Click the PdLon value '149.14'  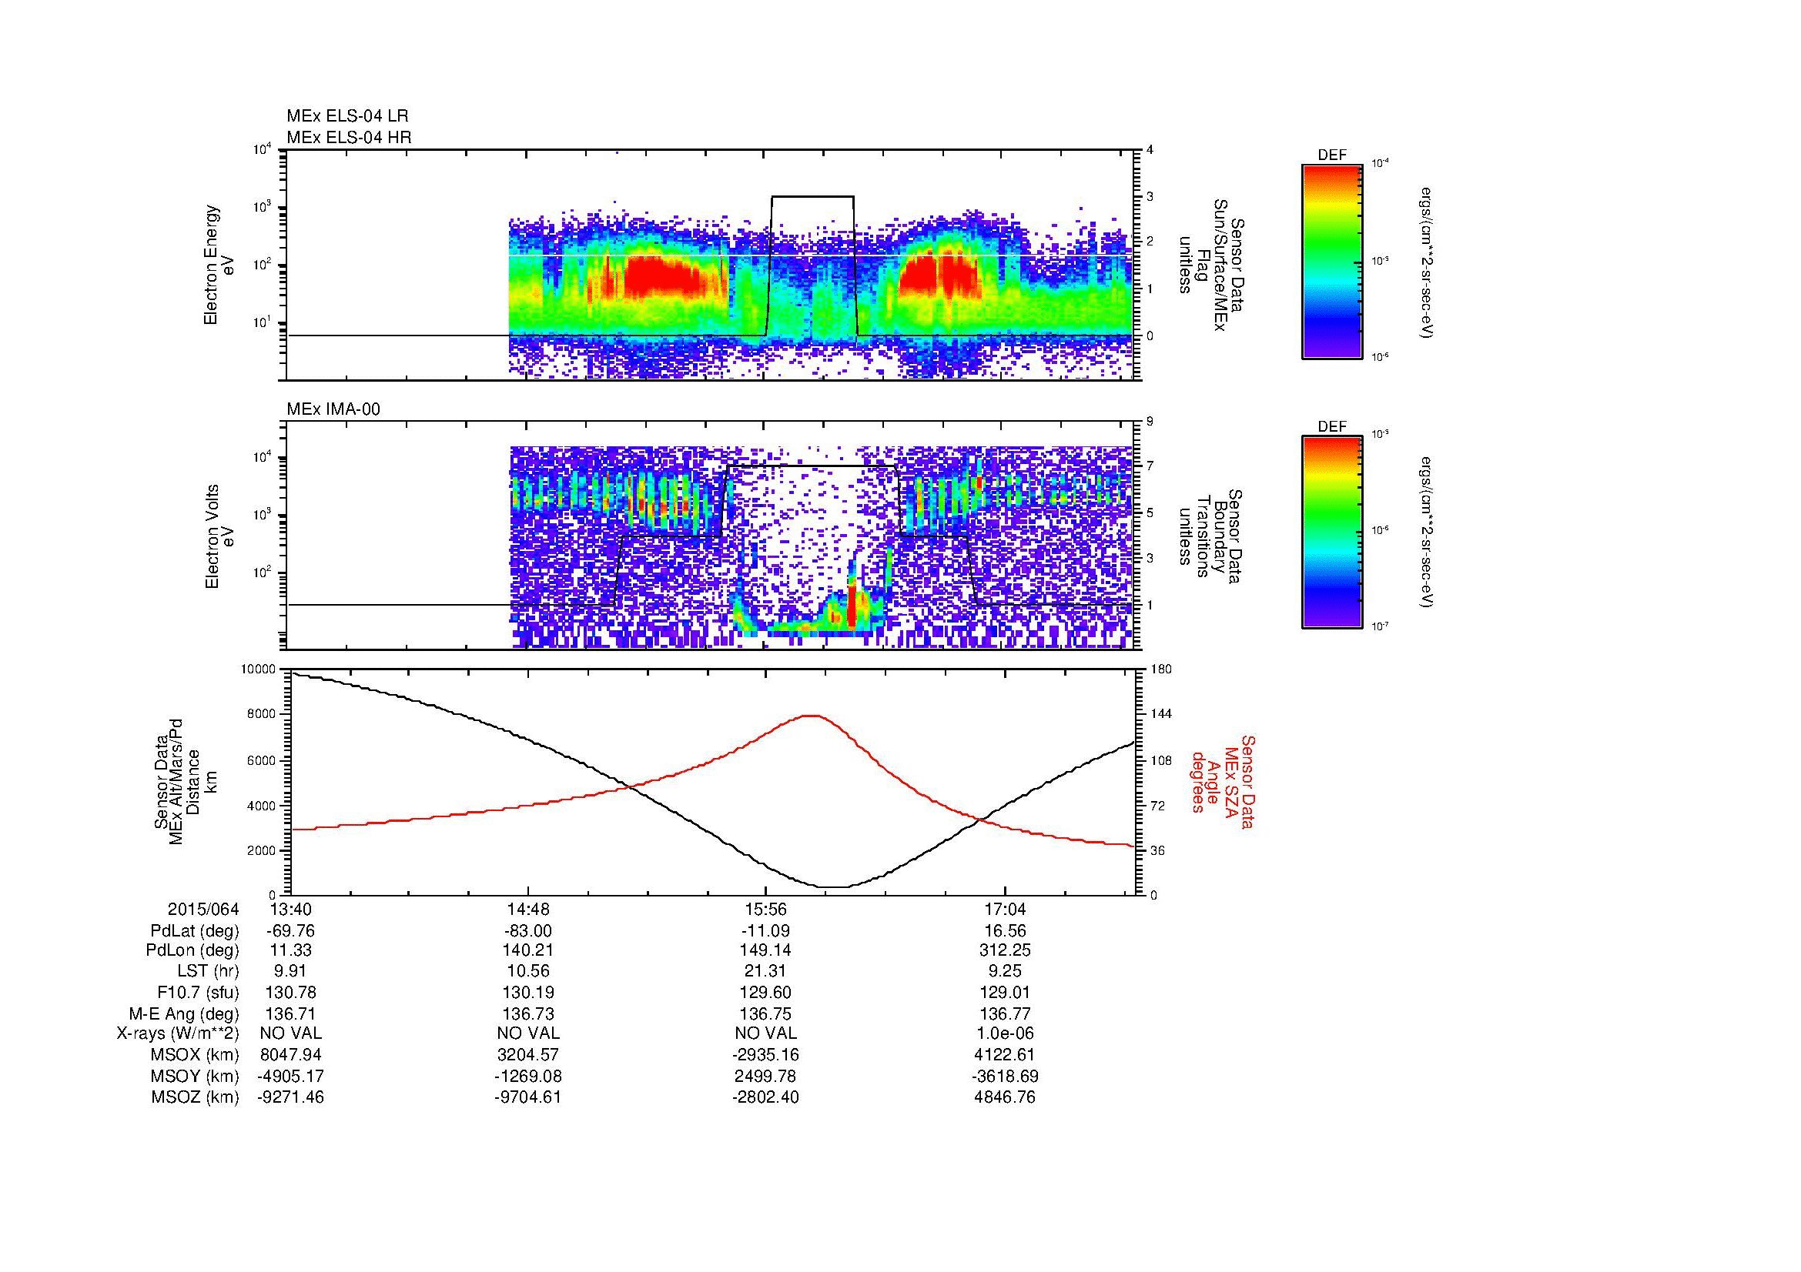765,950
